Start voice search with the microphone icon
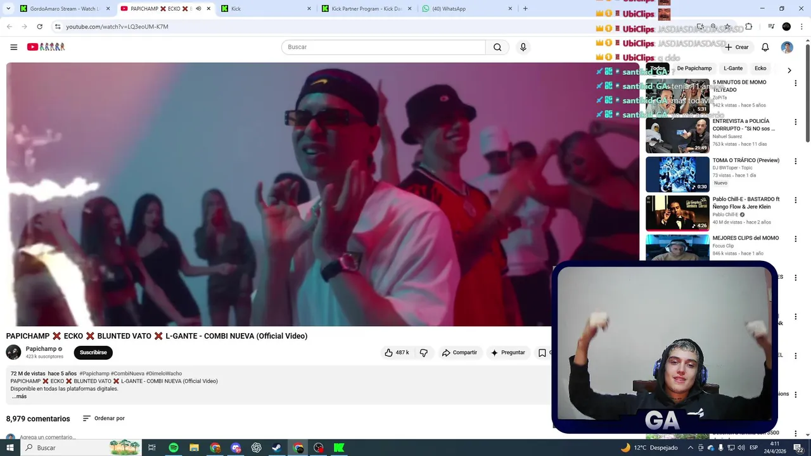The height and width of the screenshot is (456, 811). click(x=523, y=47)
